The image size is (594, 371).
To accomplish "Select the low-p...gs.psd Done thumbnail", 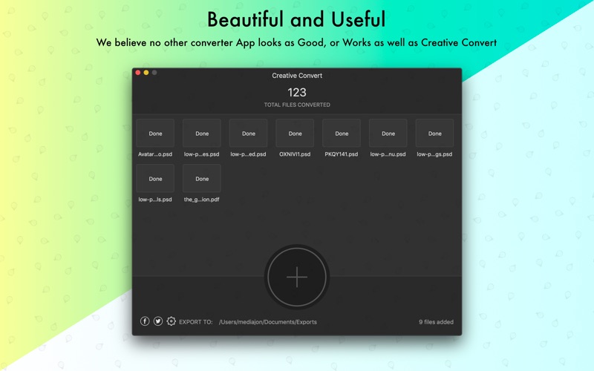I will [435, 134].
